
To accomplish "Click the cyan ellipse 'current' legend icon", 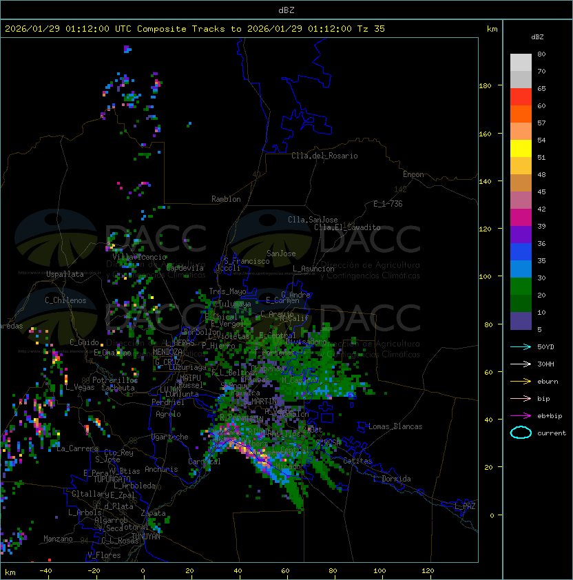I will pos(521,433).
